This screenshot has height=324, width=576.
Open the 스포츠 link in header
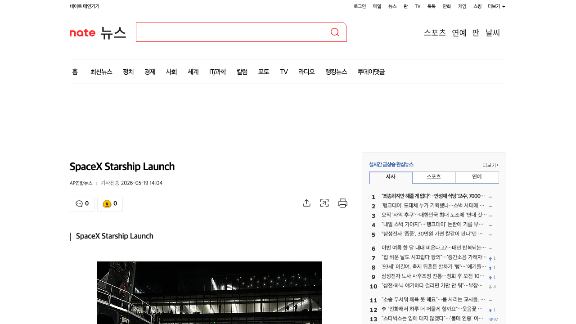(x=435, y=32)
